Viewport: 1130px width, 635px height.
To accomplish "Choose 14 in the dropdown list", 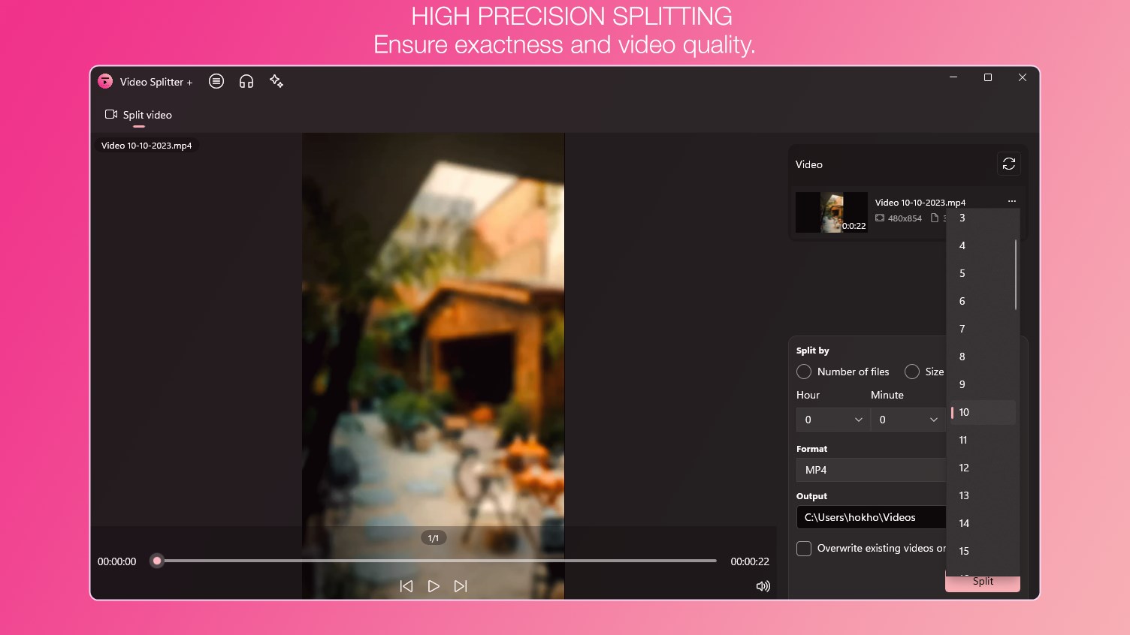I will 983,523.
